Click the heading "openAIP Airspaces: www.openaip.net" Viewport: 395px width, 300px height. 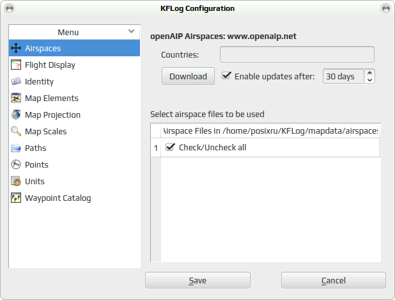223,36
